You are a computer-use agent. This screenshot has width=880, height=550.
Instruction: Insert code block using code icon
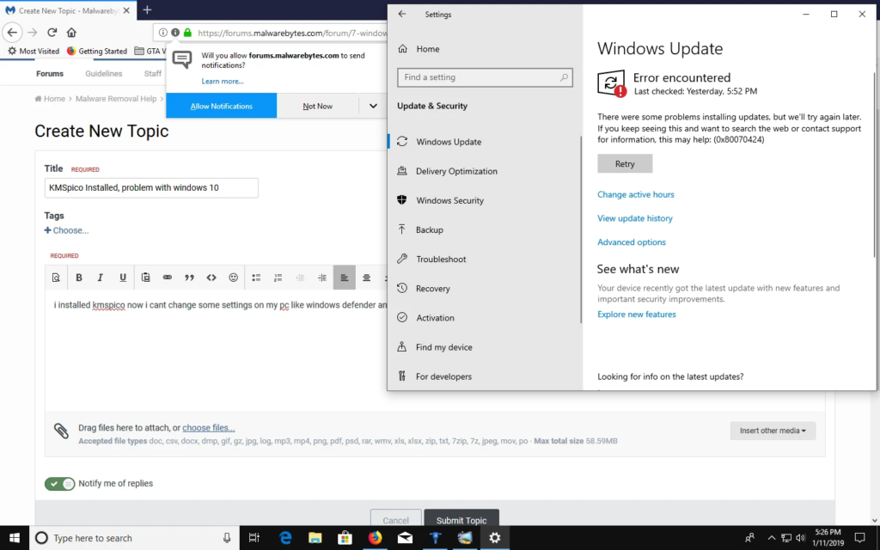pos(211,278)
